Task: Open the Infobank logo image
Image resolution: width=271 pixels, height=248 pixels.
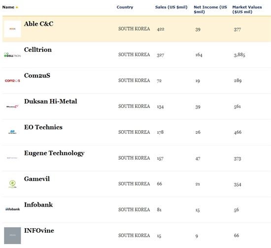Action: 12,209
